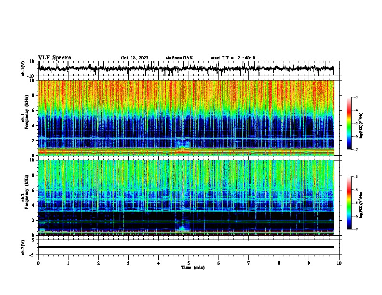Select the date text "Oct. 18, 2022"
Image resolution: width=382 pixels, height=295 pixels.
tap(135, 58)
